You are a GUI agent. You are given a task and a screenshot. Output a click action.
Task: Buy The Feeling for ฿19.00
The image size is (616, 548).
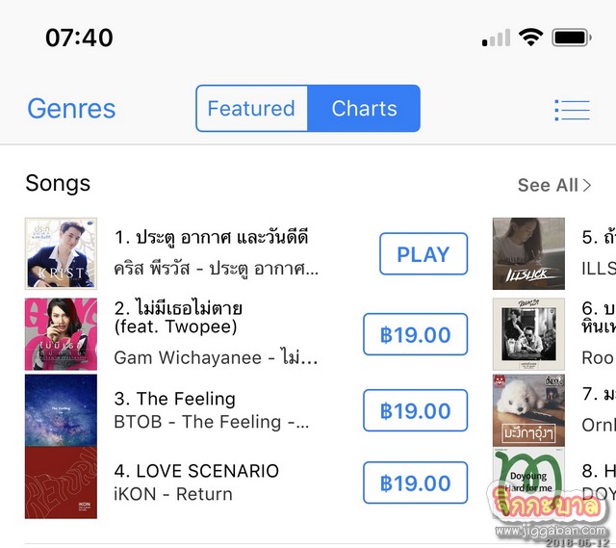(415, 410)
